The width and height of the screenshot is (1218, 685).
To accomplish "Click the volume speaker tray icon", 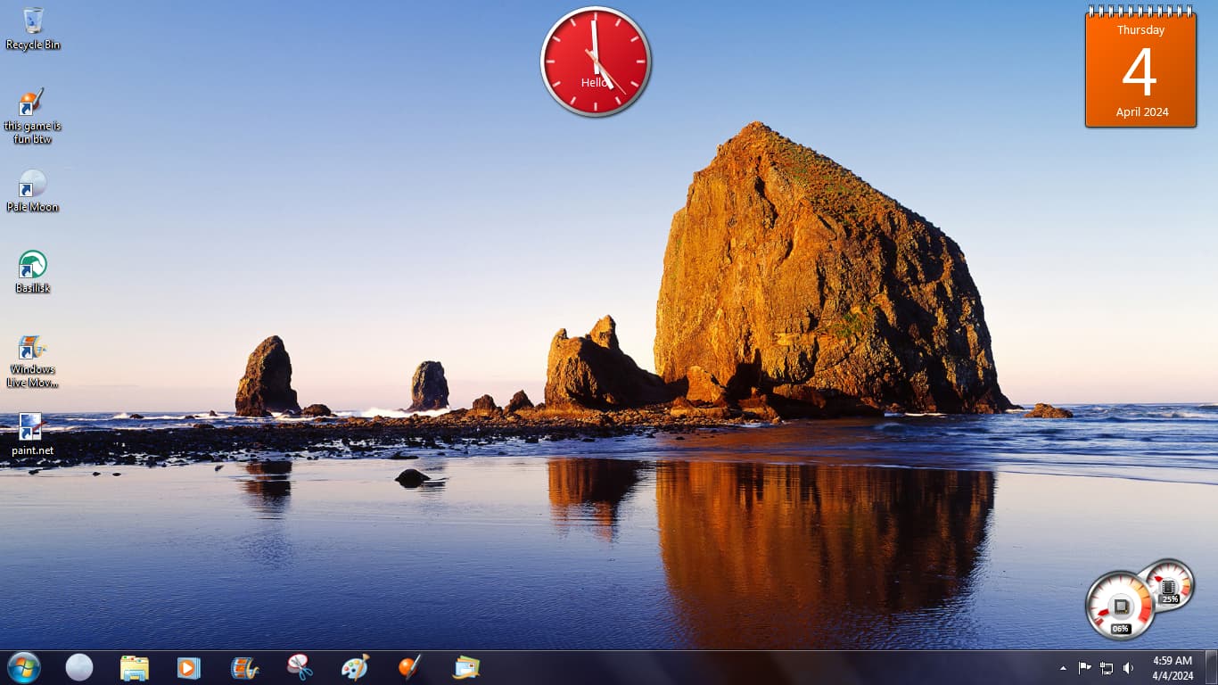I will coord(1128,668).
